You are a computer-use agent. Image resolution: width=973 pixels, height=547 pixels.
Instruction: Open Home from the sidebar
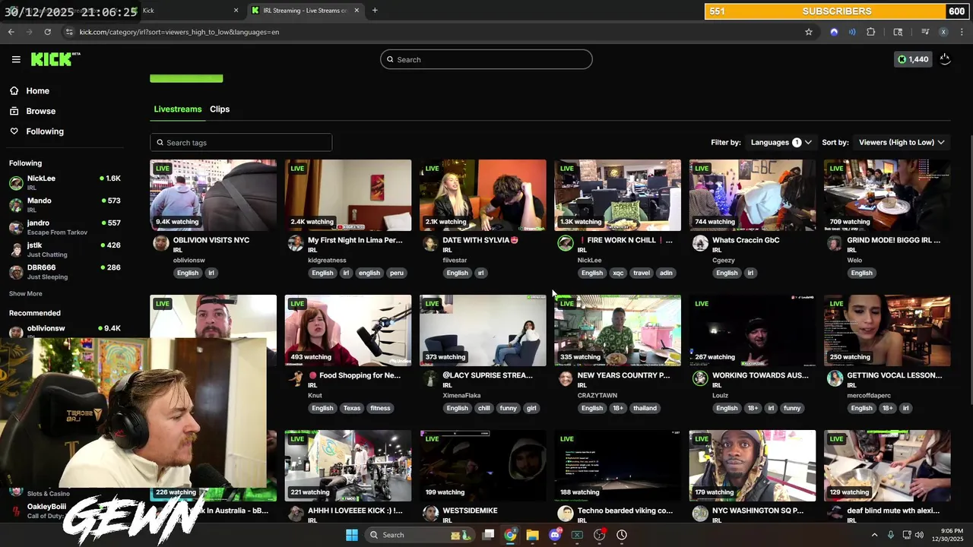click(x=37, y=90)
